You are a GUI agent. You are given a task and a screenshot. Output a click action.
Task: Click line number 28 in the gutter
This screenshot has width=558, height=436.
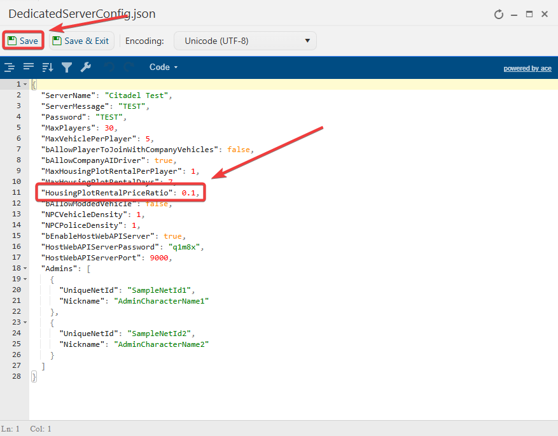(x=17, y=376)
